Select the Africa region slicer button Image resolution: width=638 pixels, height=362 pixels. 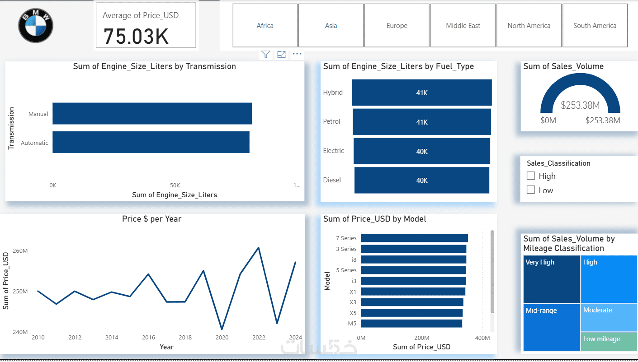click(265, 26)
